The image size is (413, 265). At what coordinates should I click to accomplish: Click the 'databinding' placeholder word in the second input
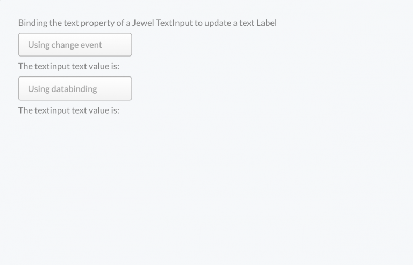coord(74,89)
